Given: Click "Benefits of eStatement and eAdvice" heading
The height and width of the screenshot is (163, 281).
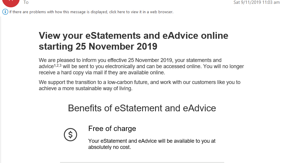Looking at the screenshot, I should (142, 108).
